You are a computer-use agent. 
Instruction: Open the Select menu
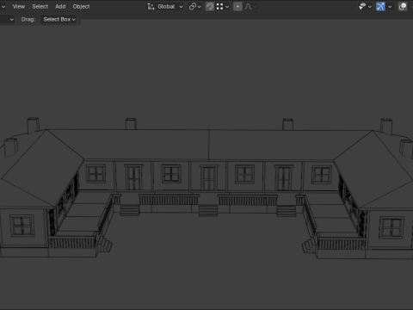pos(40,6)
